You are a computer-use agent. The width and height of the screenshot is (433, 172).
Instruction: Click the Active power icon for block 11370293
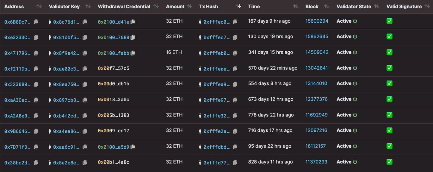355,162
